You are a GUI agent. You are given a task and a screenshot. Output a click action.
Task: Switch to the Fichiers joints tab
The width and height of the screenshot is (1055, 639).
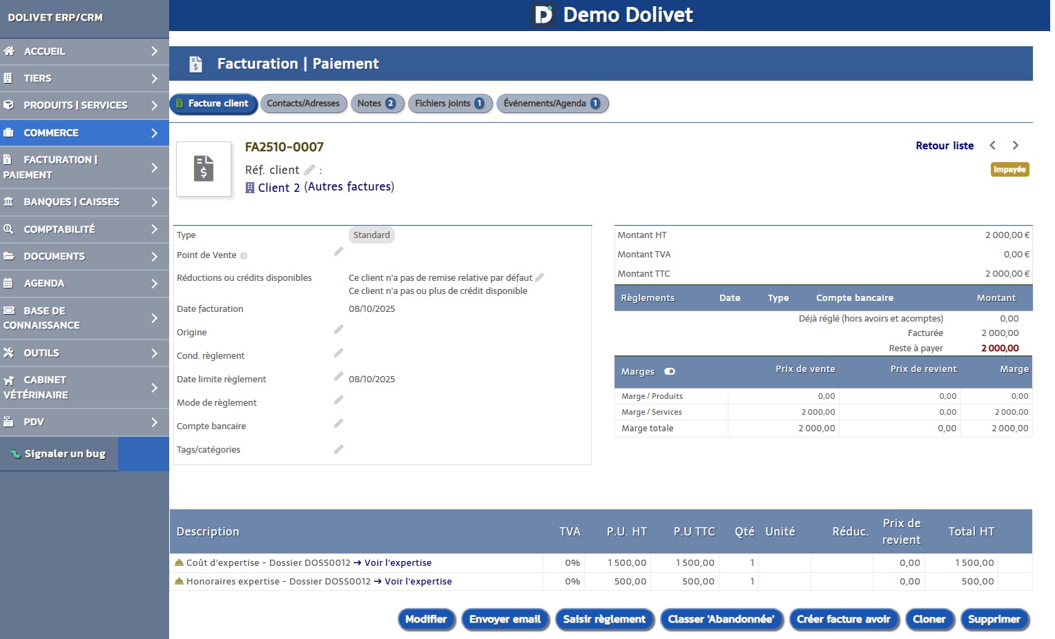click(x=449, y=104)
